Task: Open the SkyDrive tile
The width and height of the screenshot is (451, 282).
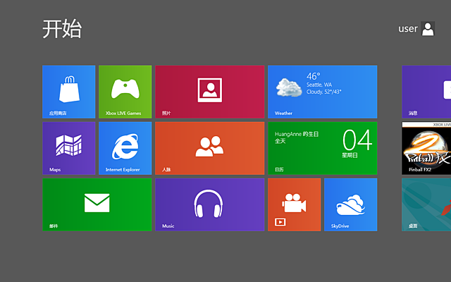Action: pos(351,204)
